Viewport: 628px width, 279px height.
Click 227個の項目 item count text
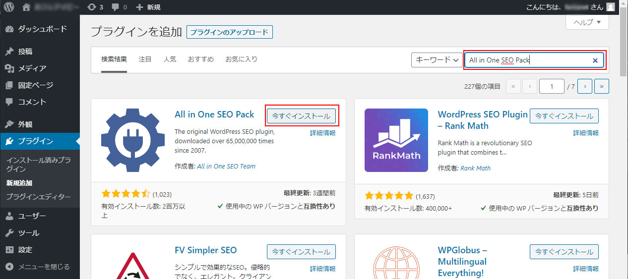tap(483, 86)
